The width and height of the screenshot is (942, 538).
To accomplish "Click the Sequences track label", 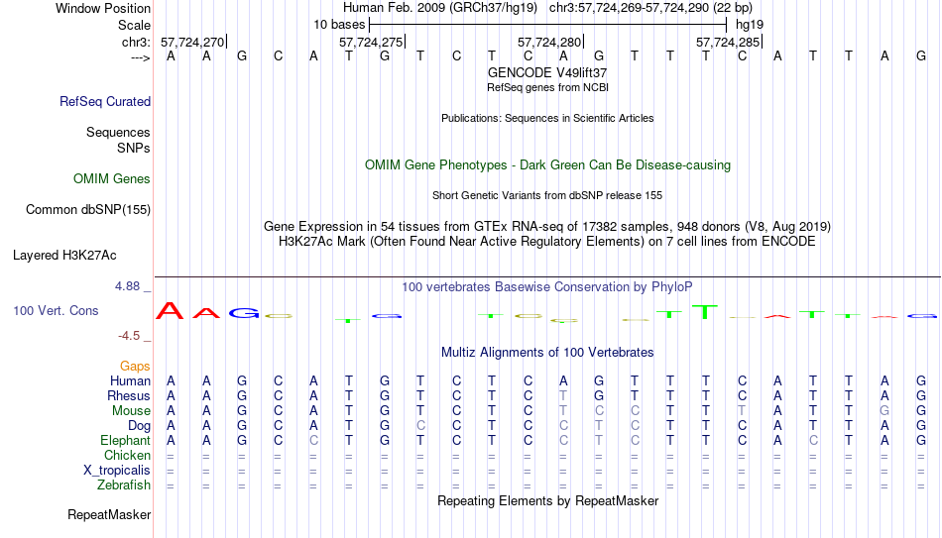I will click(x=118, y=132).
